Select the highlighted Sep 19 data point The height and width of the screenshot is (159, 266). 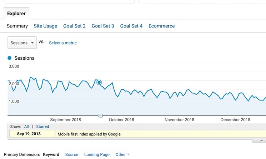pyautogui.click(x=99, y=82)
